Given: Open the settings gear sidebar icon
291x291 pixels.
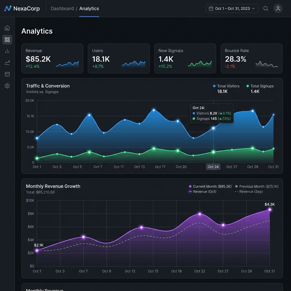Looking at the screenshot, I should [x=7, y=86].
